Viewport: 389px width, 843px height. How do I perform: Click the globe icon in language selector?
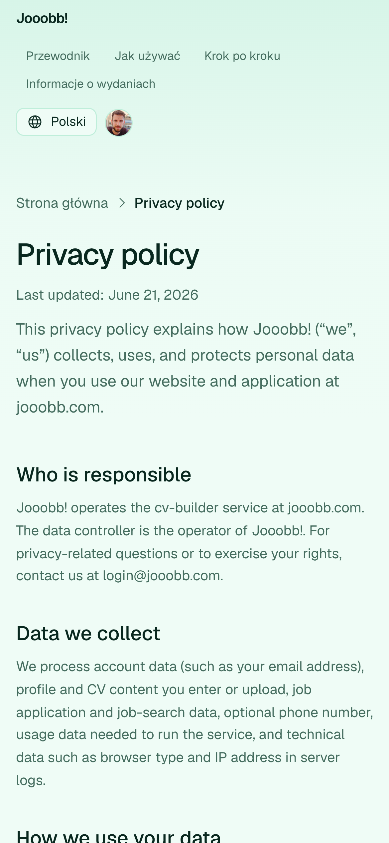pos(35,122)
